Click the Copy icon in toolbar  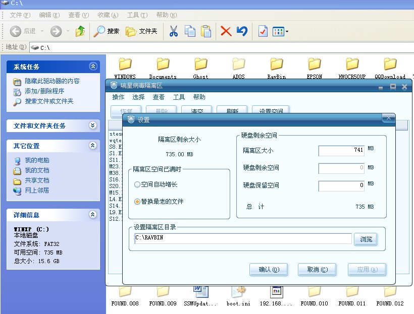pyautogui.click(x=190, y=31)
